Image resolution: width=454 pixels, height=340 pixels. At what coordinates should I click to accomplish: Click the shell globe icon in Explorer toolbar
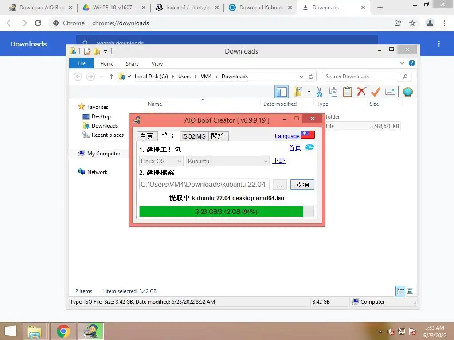coord(407,92)
